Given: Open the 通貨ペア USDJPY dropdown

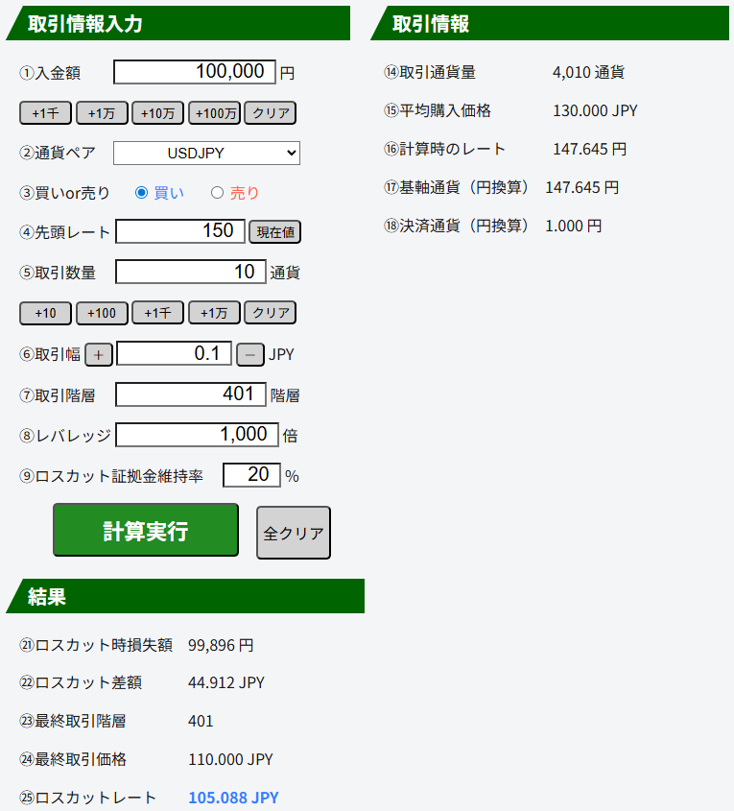Looking at the screenshot, I should click(x=206, y=154).
